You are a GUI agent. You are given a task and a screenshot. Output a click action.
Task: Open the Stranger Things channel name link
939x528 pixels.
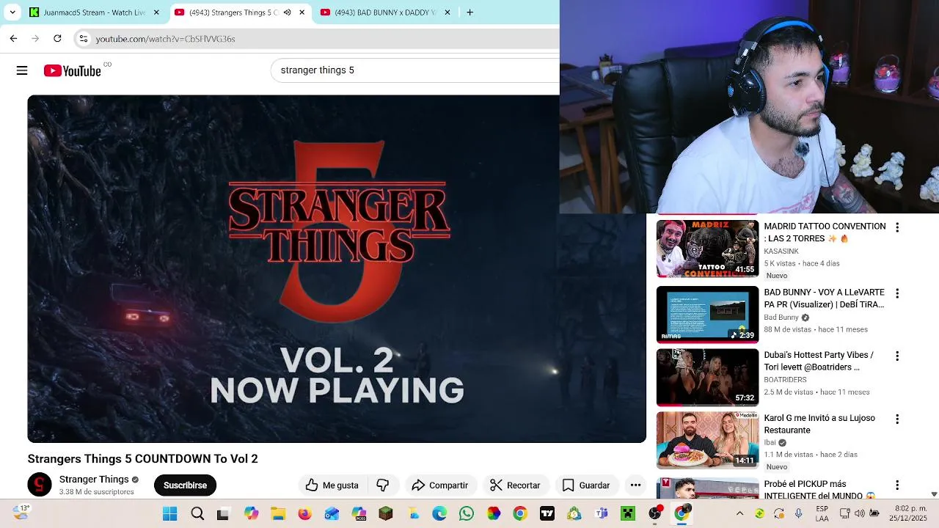coord(94,479)
